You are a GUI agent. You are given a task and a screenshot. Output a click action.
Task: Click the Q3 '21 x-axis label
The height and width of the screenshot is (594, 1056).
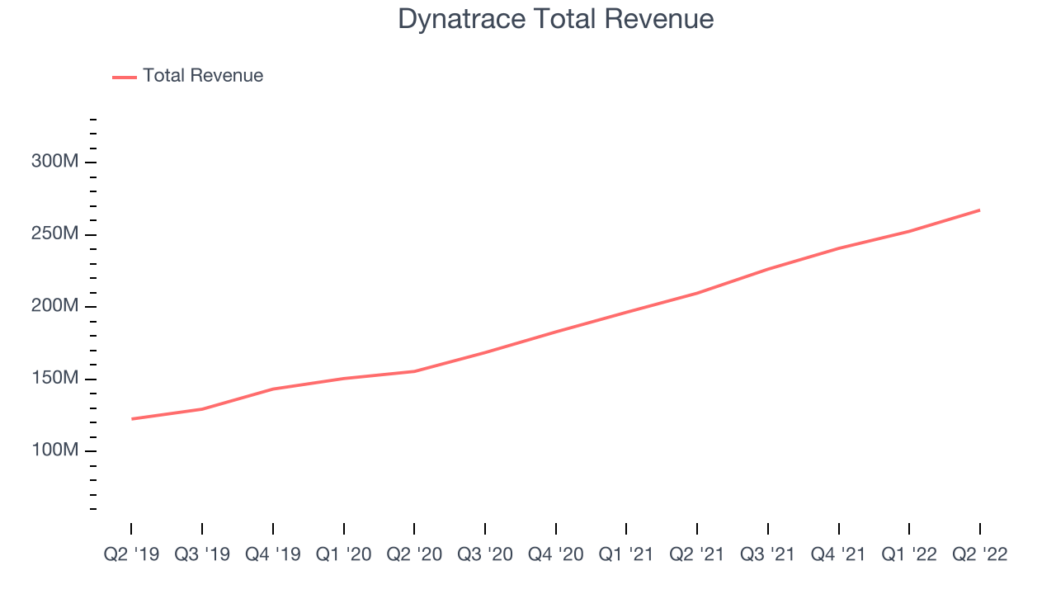click(x=768, y=554)
